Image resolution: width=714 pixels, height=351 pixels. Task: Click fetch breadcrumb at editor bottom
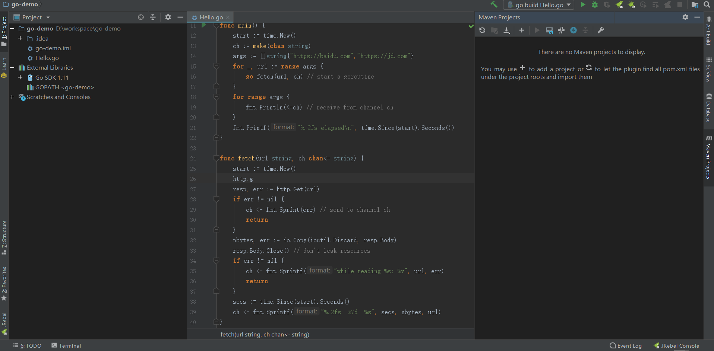click(265, 334)
